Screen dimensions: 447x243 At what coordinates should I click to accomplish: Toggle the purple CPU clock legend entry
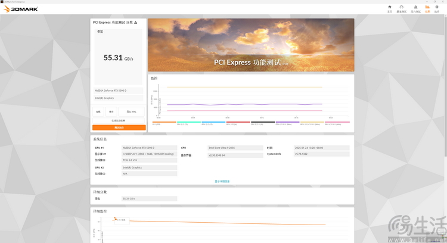click(x=287, y=123)
